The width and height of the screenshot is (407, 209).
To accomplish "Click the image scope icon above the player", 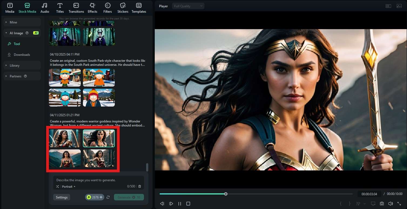I will coord(399,6).
